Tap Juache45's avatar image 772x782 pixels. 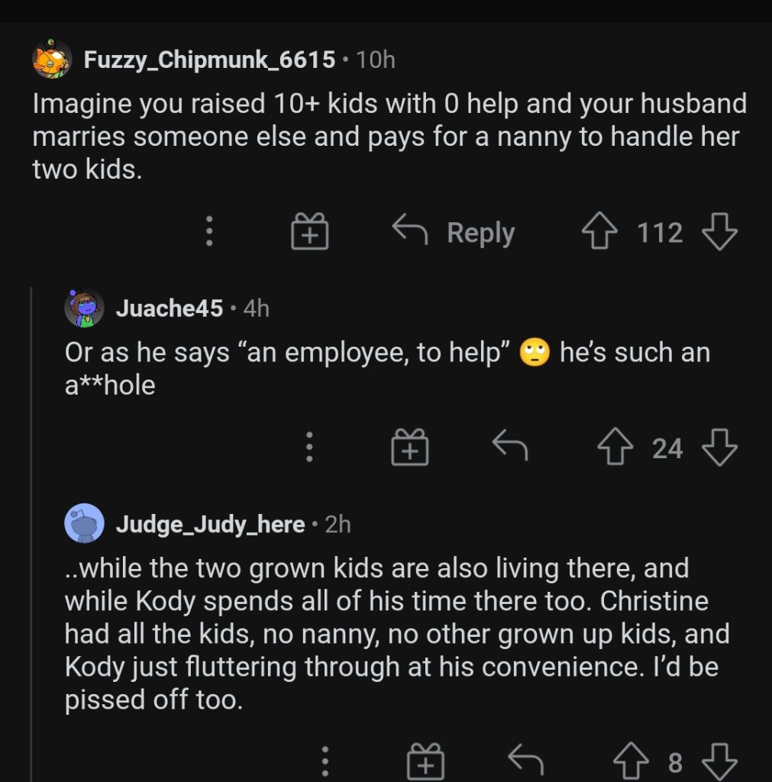tap(84, 309)
